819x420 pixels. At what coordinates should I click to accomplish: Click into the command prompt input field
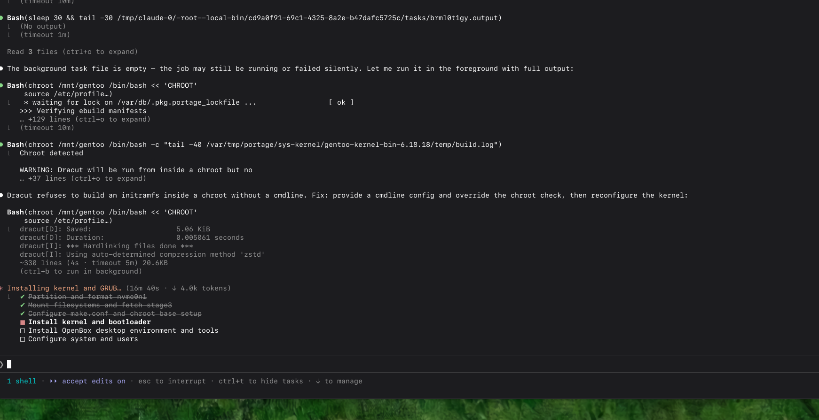click(409, 364)
